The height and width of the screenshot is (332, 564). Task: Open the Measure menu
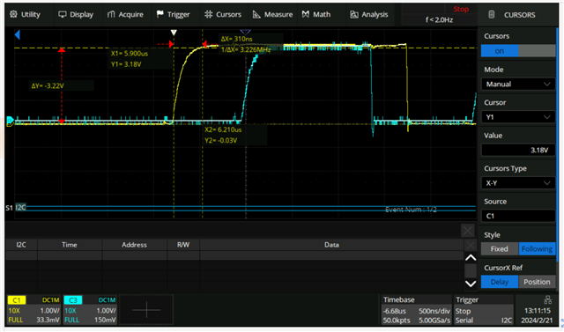coord(272,14)
